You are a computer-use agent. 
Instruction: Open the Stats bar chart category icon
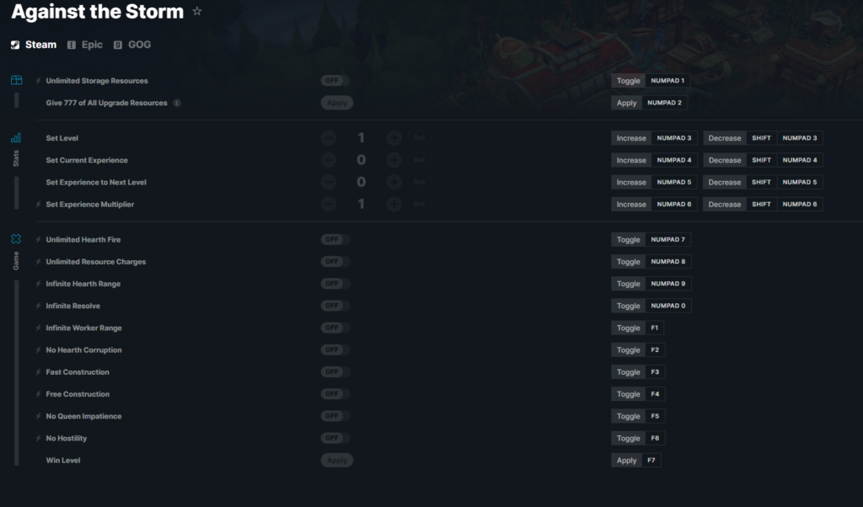click(16, 138)
